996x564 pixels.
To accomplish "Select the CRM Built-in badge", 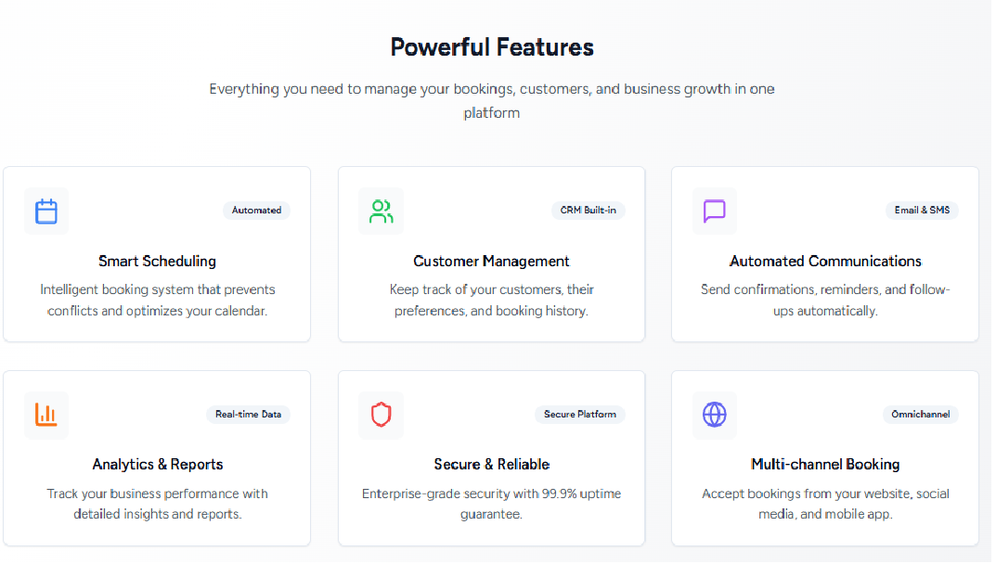I will (588, 211).
